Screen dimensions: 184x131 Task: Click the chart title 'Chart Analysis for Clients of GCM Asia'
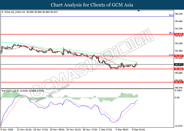(x=92, y=5)
